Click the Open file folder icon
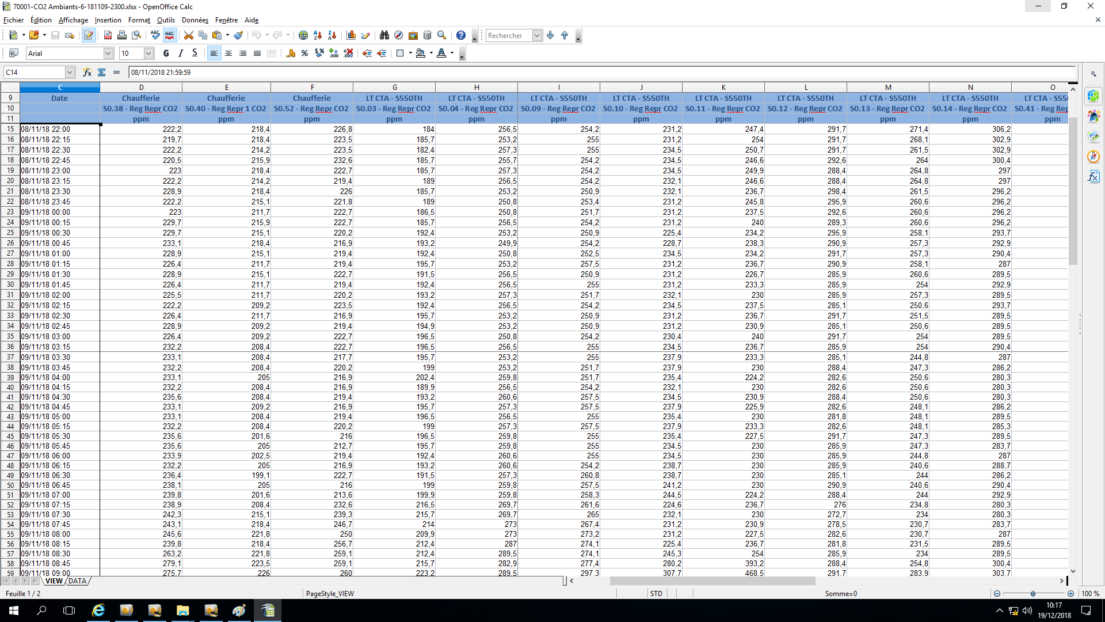This screenshot has height=622, width=1105. pyautogui.click(x=34, y=35)
